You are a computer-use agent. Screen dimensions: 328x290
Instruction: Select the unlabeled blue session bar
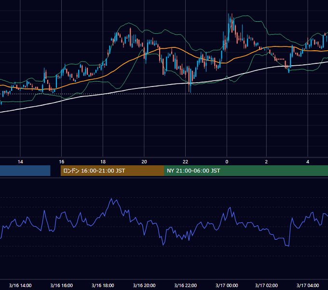pyautogui.click(x=25, y=171)
